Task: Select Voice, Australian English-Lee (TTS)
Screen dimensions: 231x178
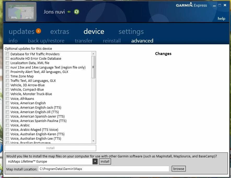Action: 8,138
